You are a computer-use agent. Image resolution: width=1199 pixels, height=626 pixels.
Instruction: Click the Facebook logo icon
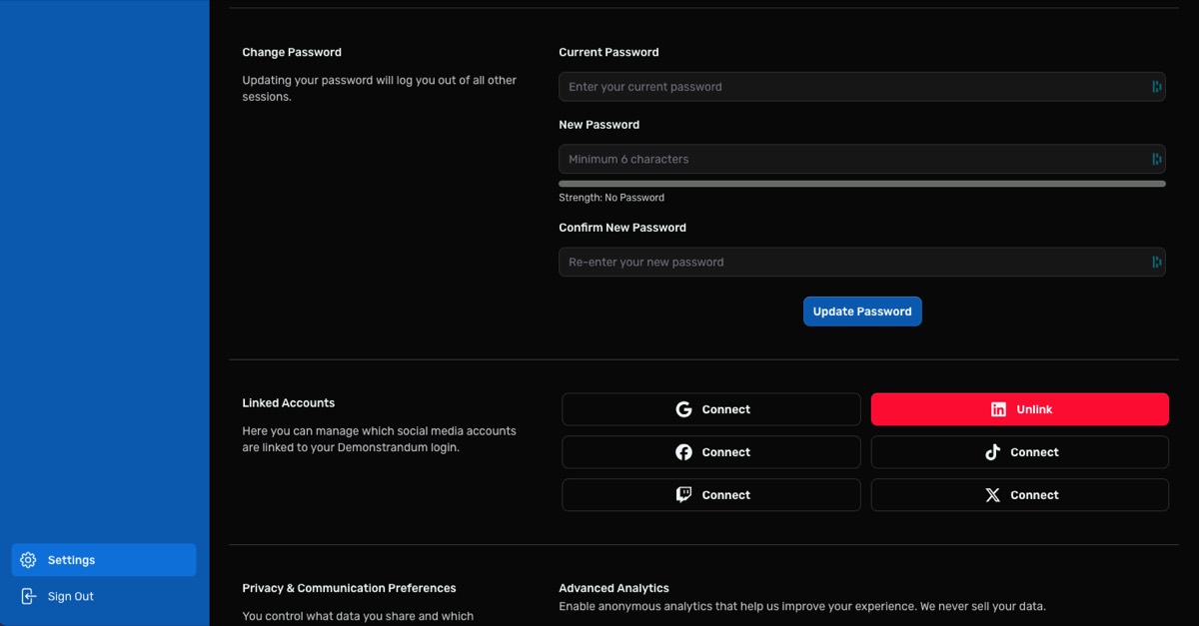683,452
